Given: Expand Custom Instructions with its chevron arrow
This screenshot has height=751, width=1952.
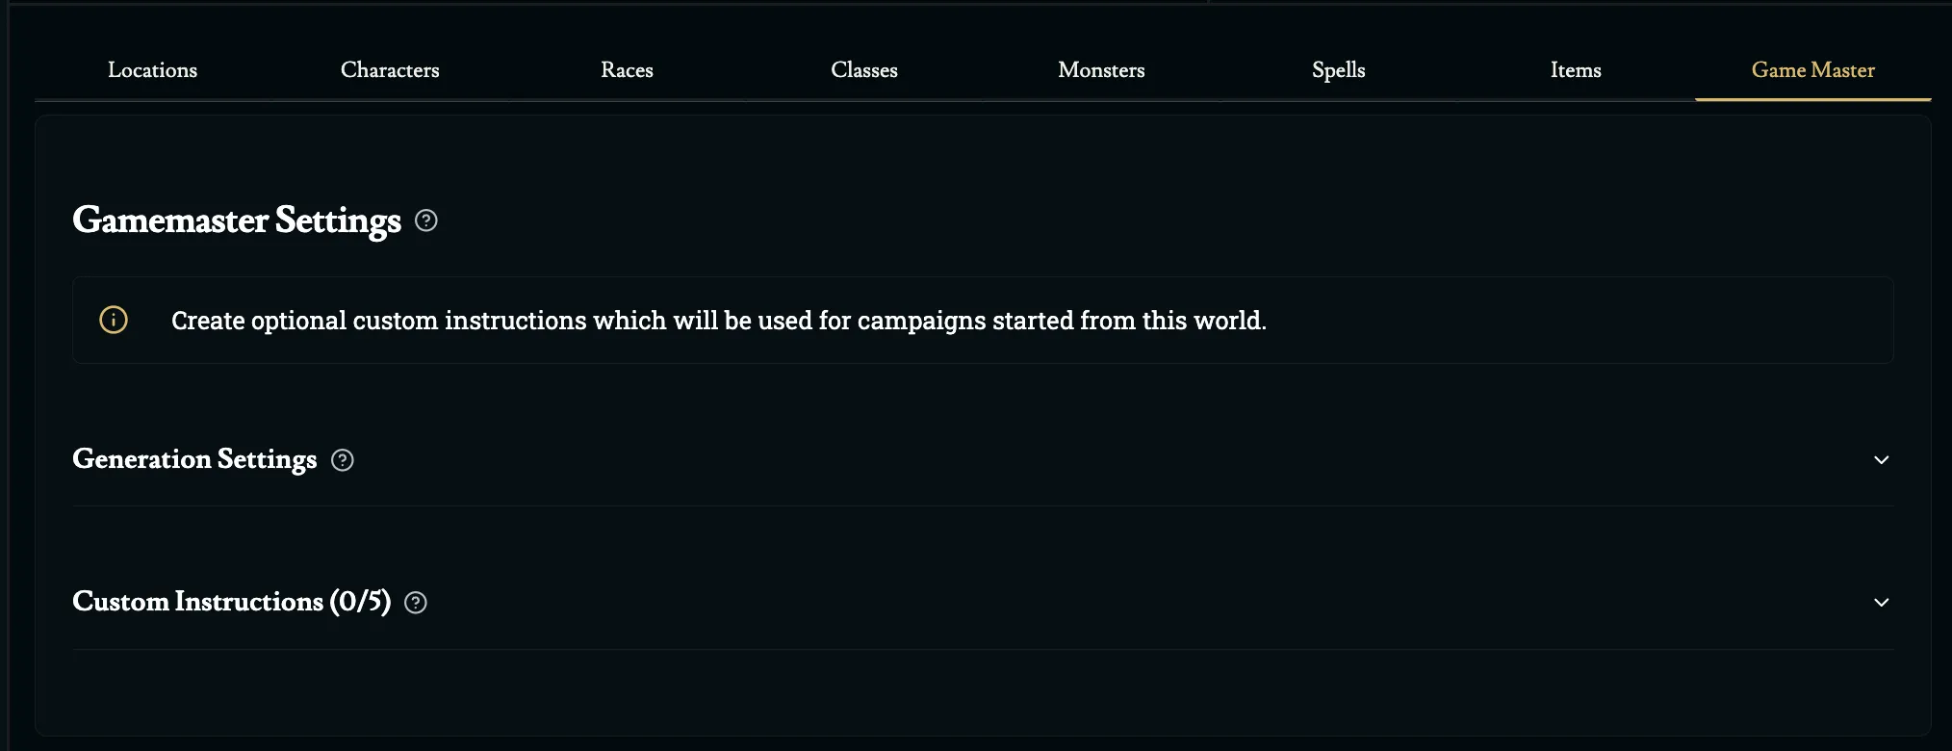Looking at the screenshot, I should click(x=1881, y=603).
